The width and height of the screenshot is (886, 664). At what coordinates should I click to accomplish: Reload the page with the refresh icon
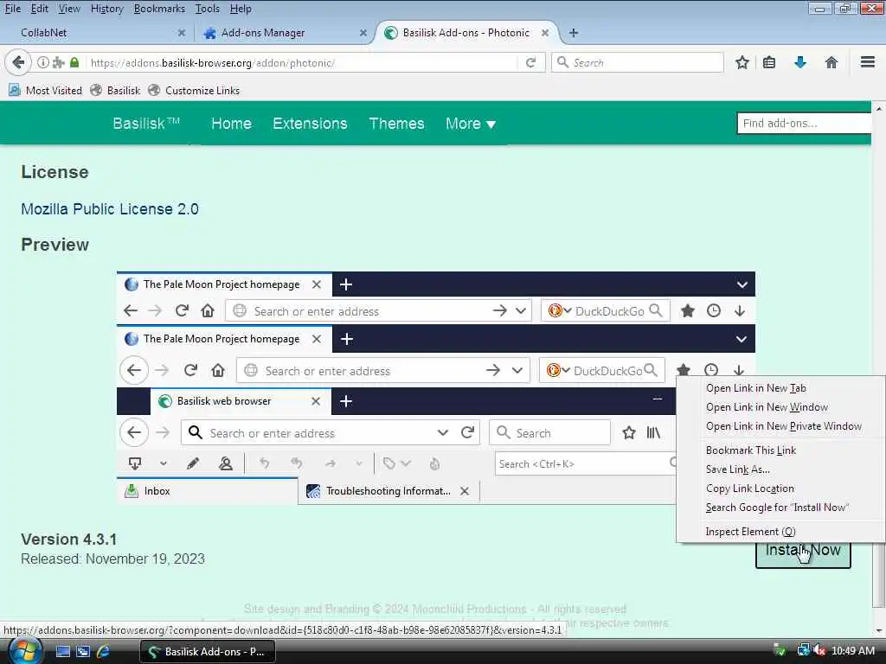tap(530, 62)
